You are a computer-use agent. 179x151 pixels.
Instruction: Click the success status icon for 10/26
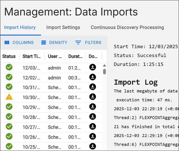[9, 136]
